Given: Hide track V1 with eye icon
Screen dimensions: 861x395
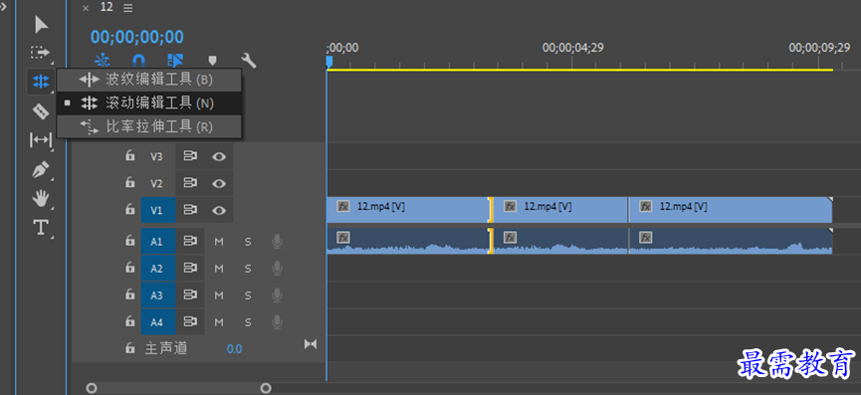Looking at the screenshot, I should point(219,210).
